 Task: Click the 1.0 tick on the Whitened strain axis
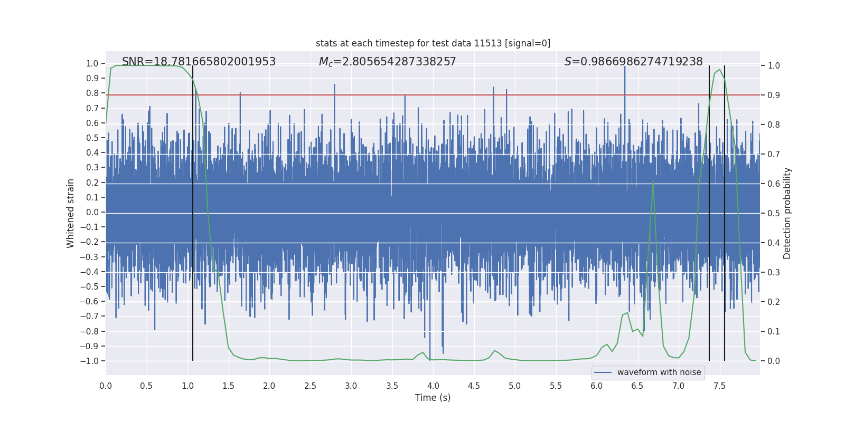(92, 63)
